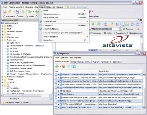Switch to the Журнал tab in Супервизор
This screenshot has width=147, height=115.
click(x=96, y=62)
